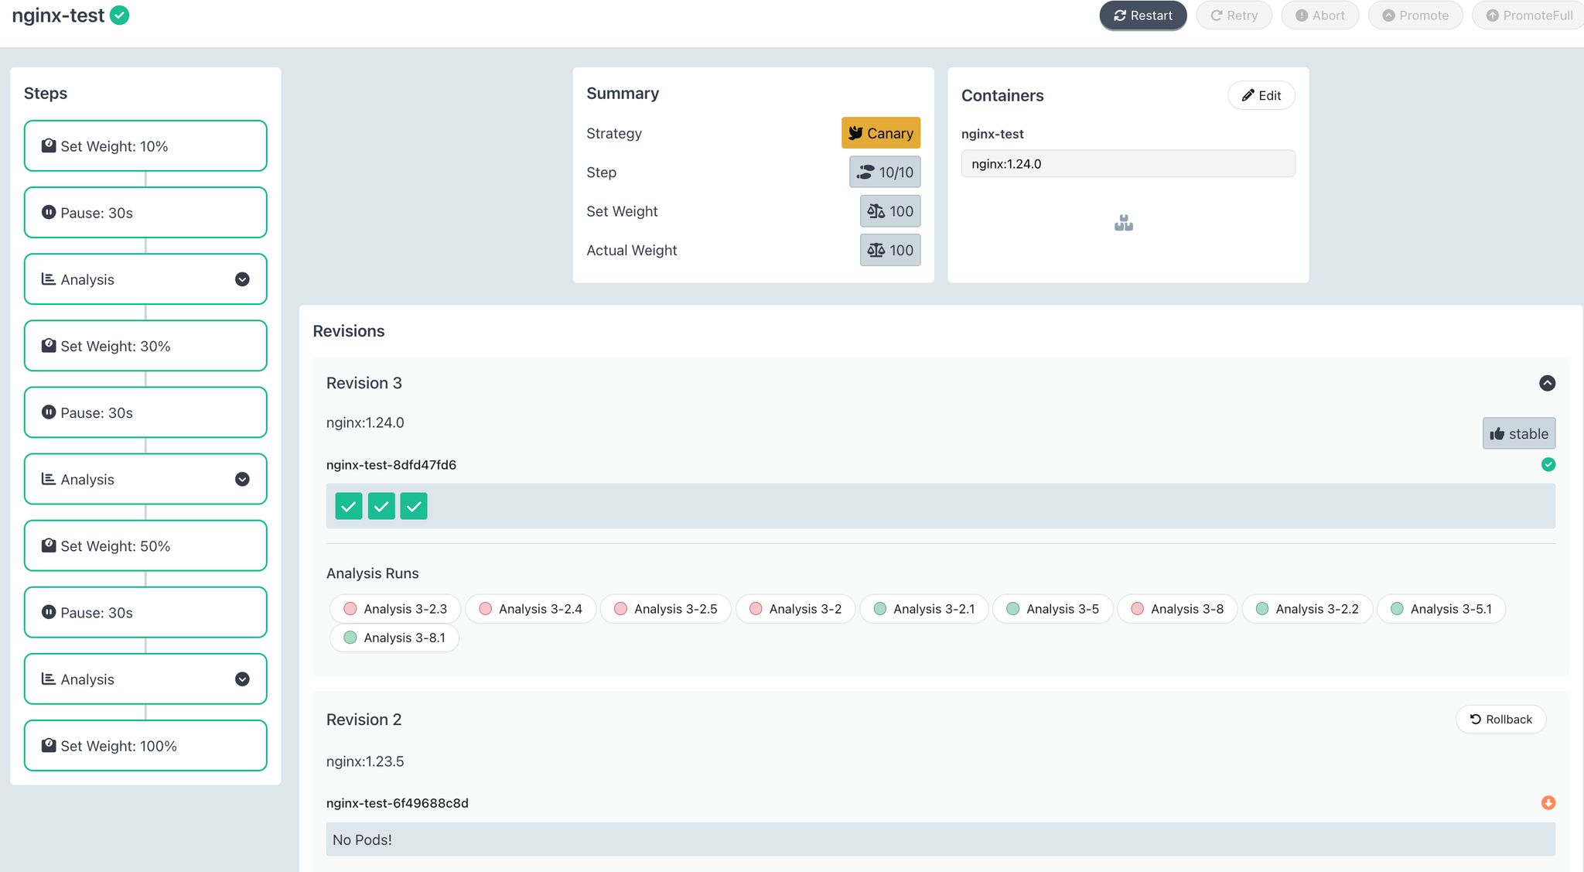The image size is (1584, 872).
Task: Click the Abort button
Action: [1320, 15]
